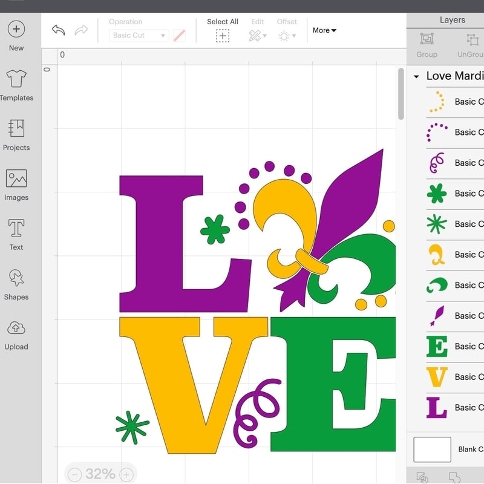Collapse the Love Mardi group

[415, 76]
